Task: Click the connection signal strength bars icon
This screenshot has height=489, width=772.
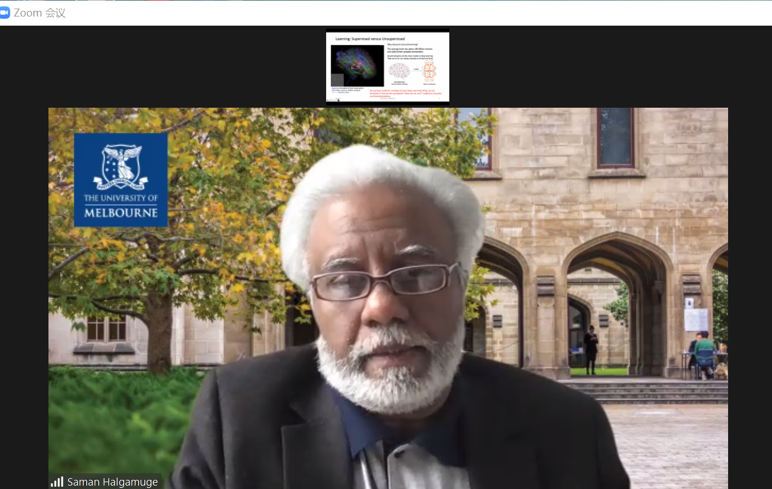Action: point(57,482)
